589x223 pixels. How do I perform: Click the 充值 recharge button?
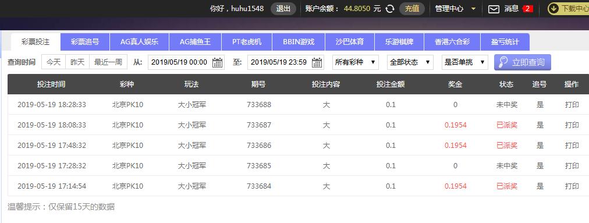click(x=412, y=9)
